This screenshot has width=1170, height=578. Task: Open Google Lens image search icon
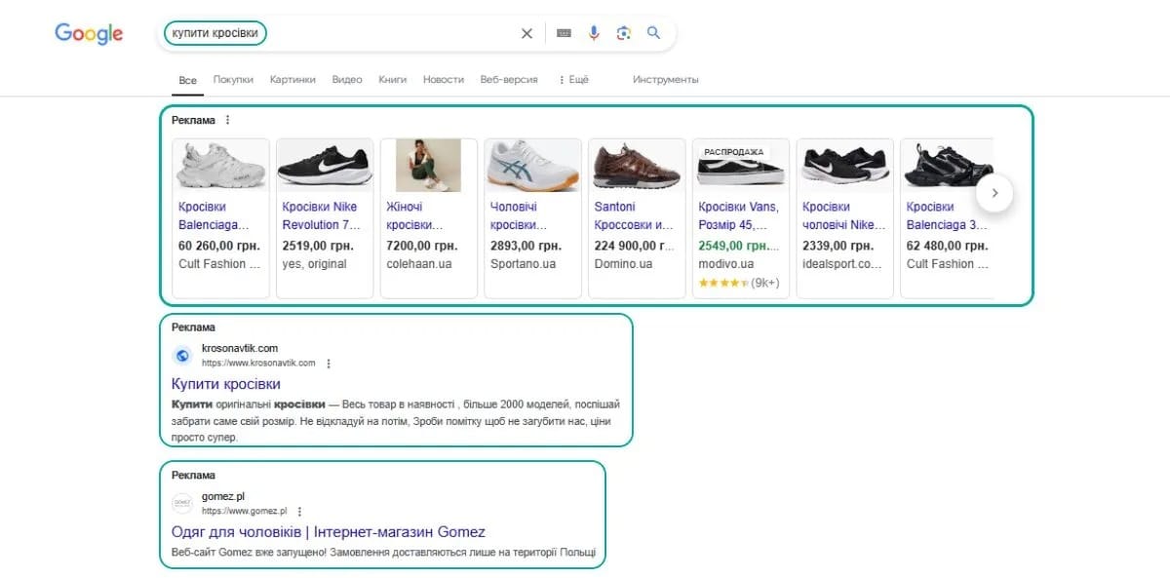pos(624,32)
